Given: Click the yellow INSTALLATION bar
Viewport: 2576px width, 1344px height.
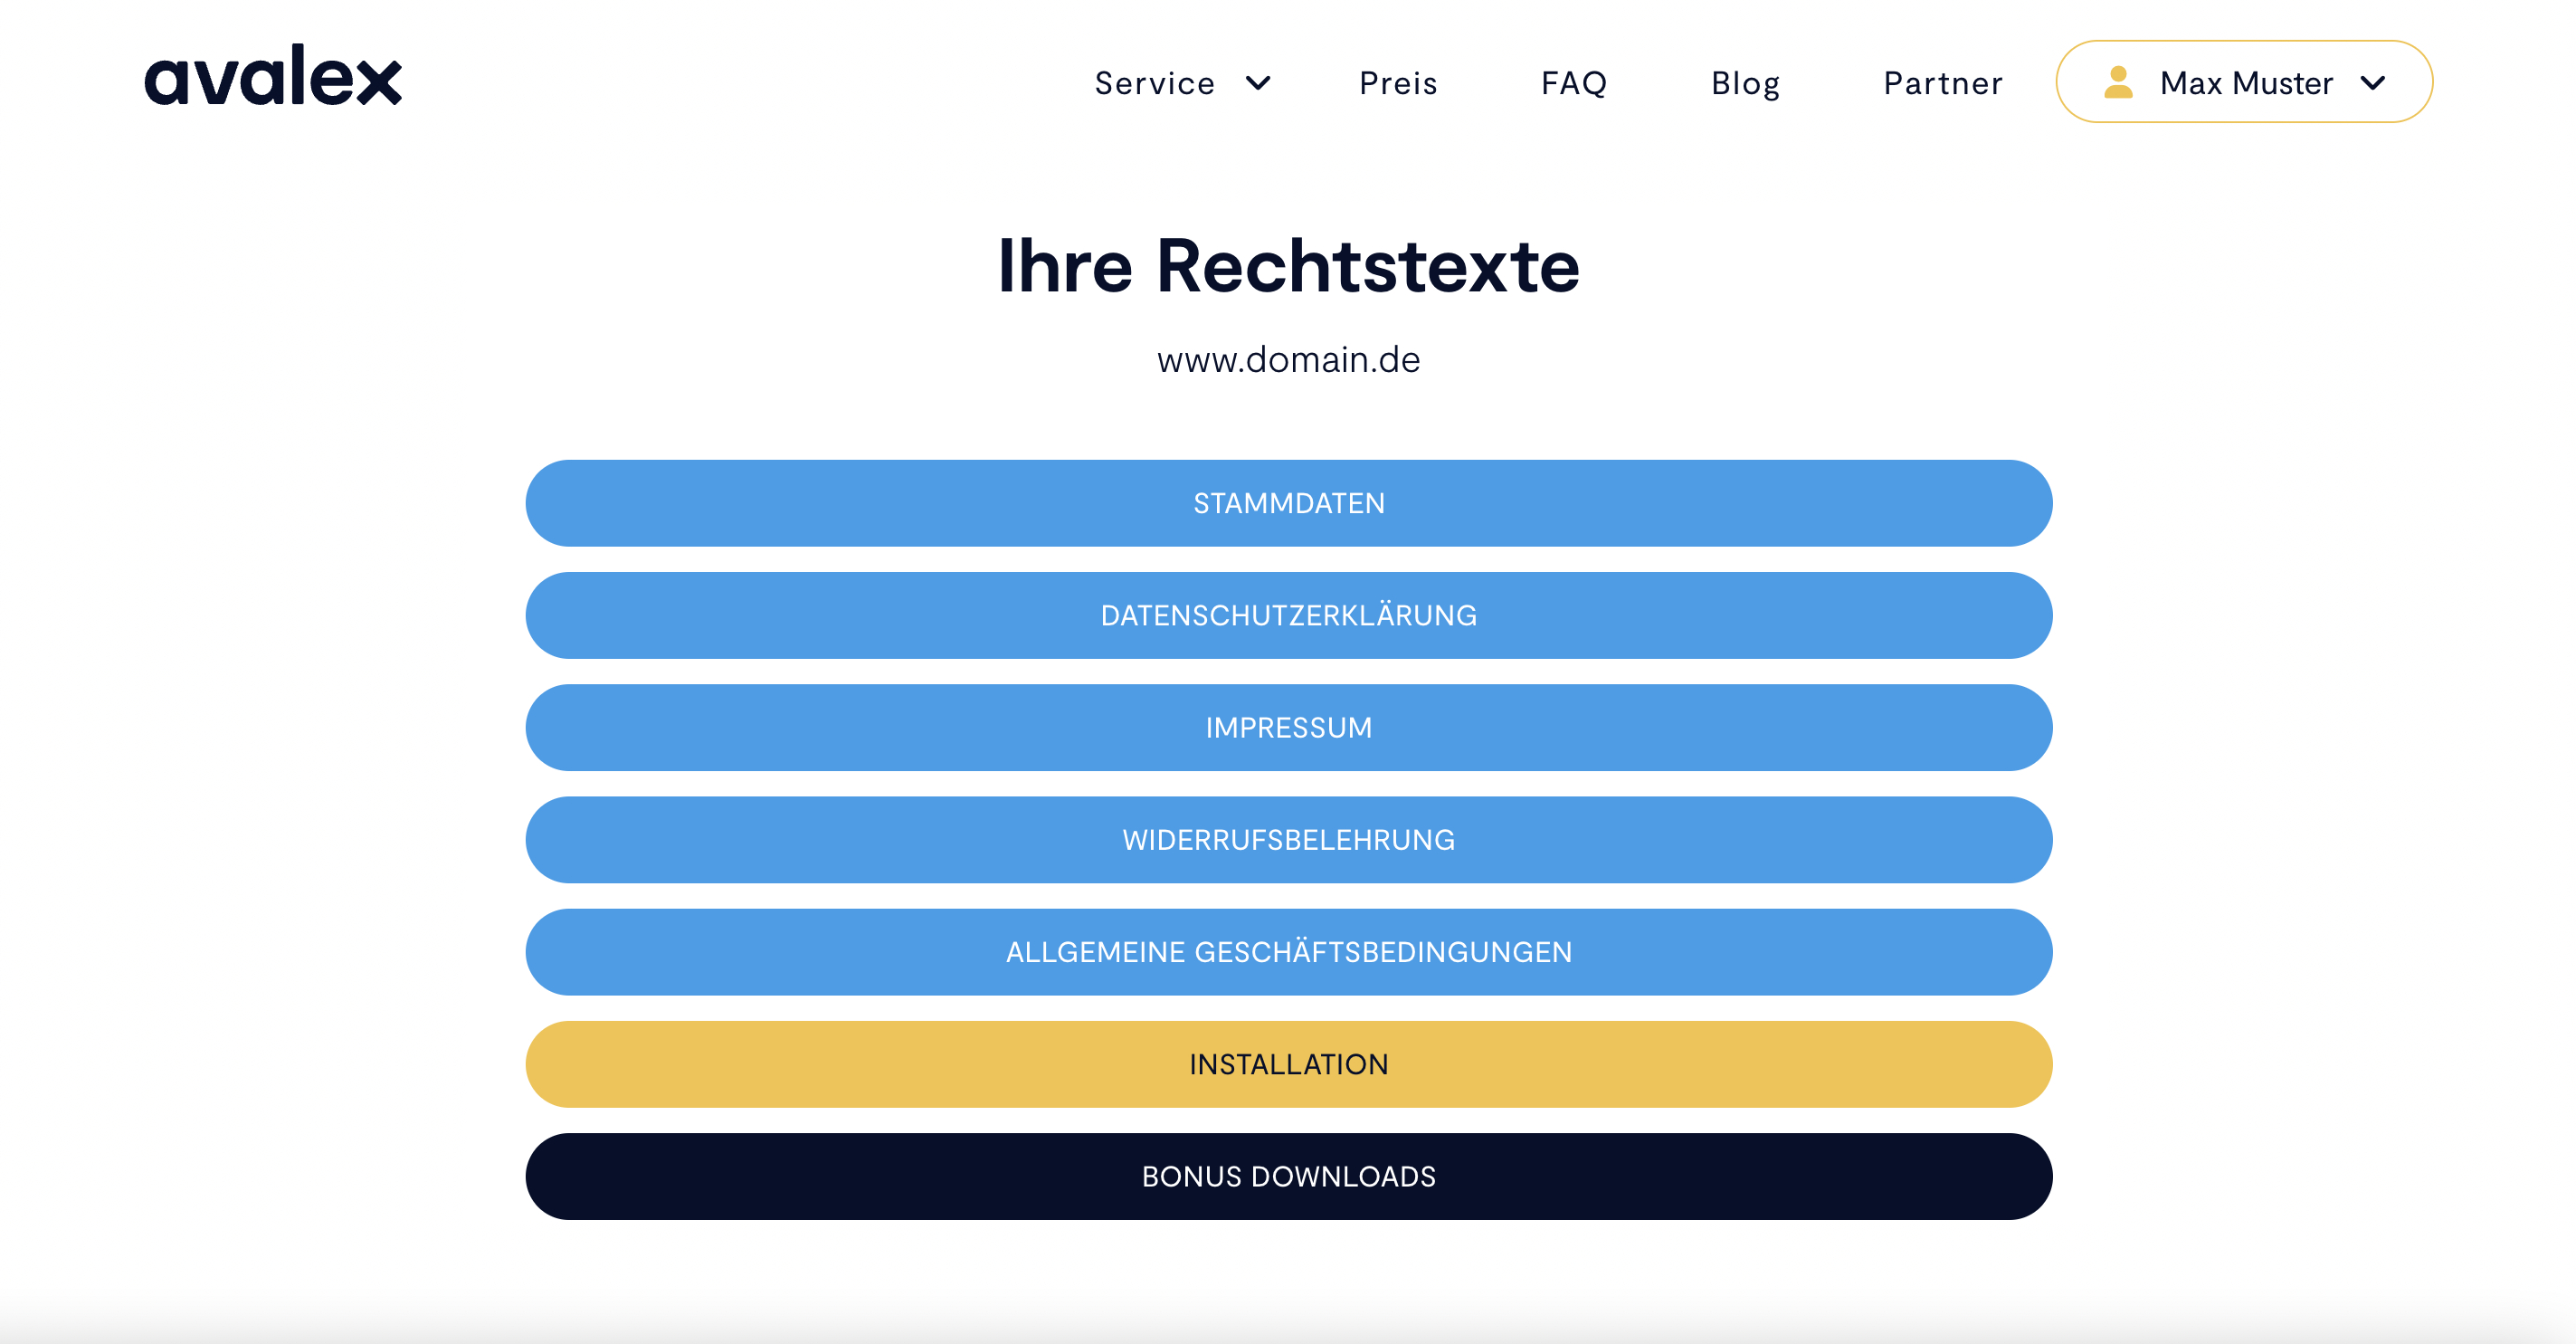Looking at the screenshot, I should pos(1288,1064).
